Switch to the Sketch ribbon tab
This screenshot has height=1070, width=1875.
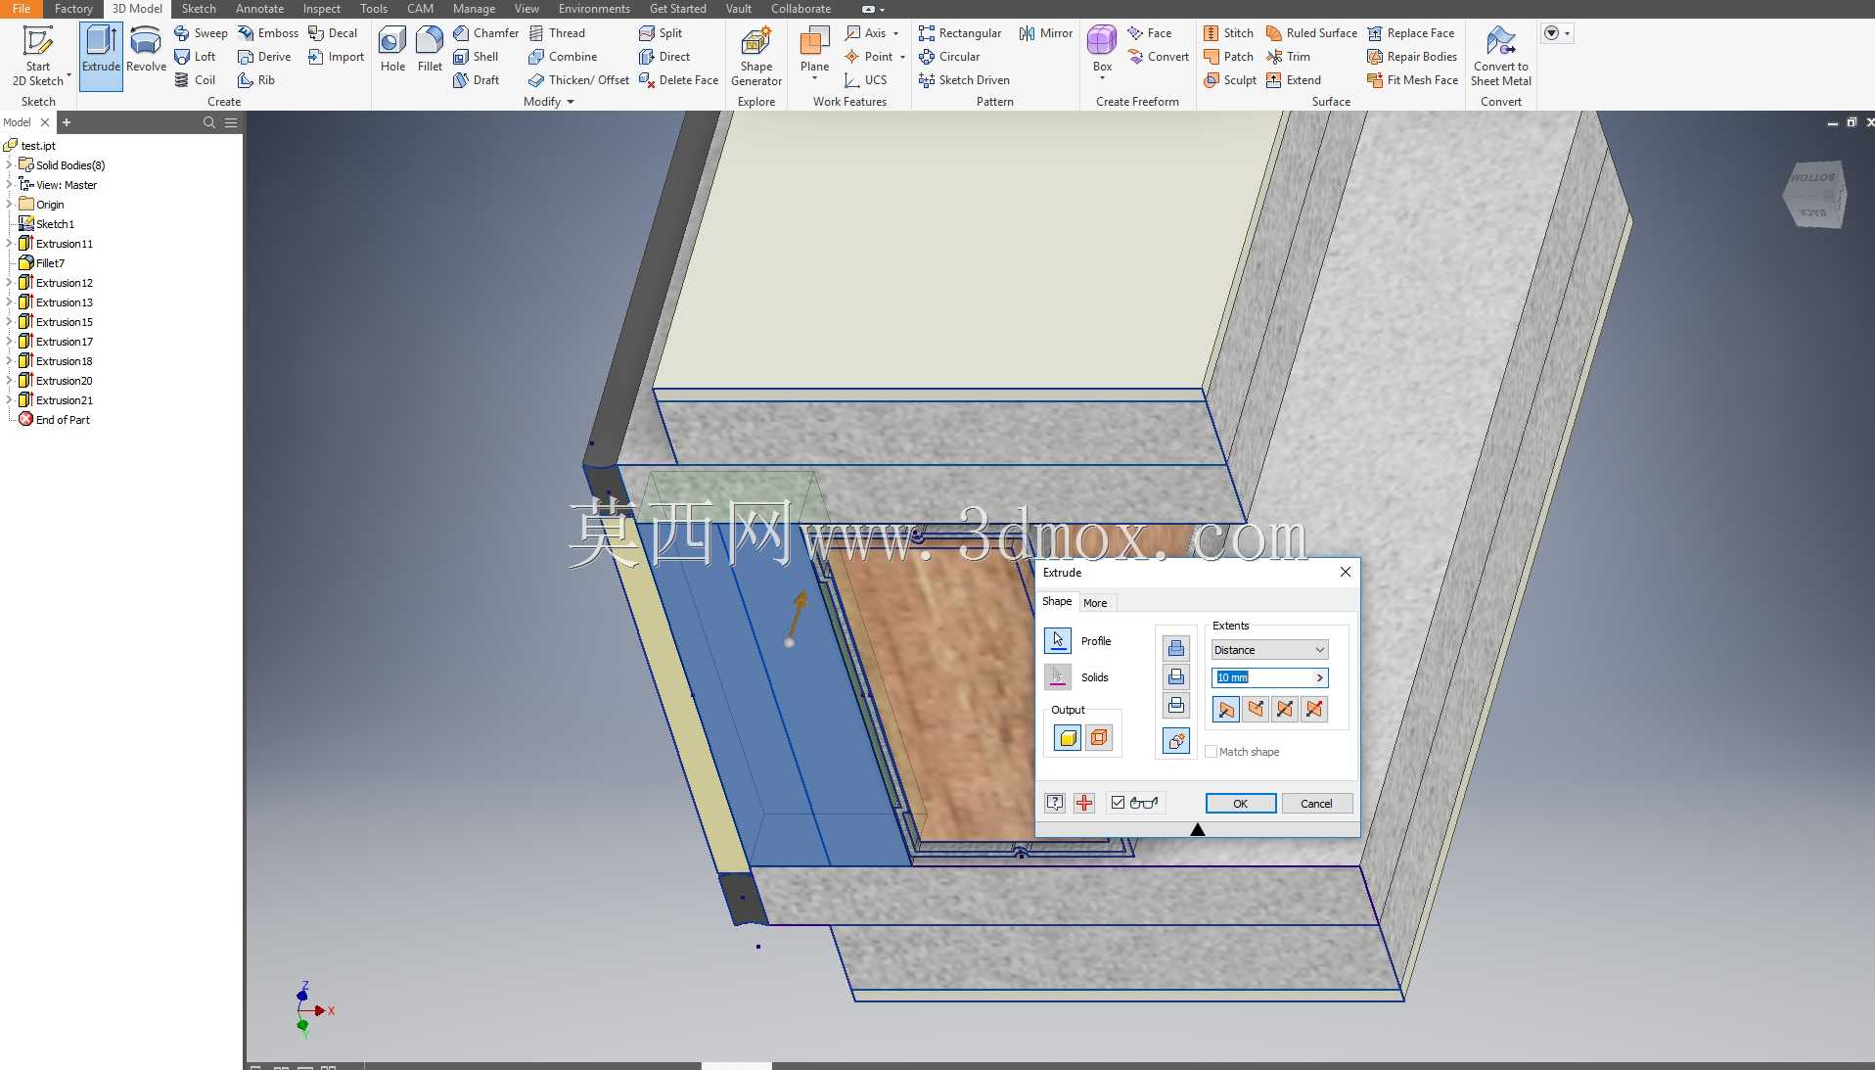pos(199,9)
